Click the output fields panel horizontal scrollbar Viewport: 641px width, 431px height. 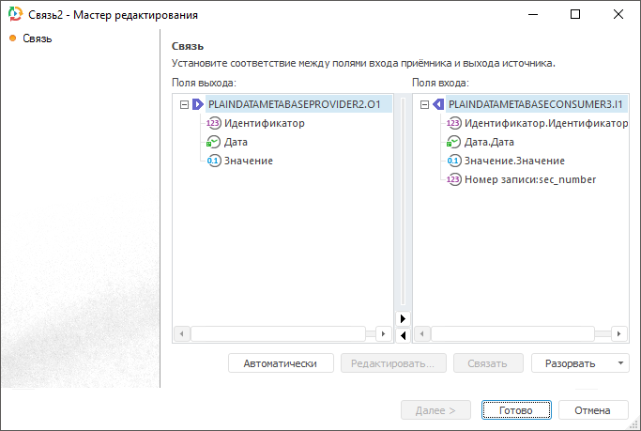coord(277,333)
